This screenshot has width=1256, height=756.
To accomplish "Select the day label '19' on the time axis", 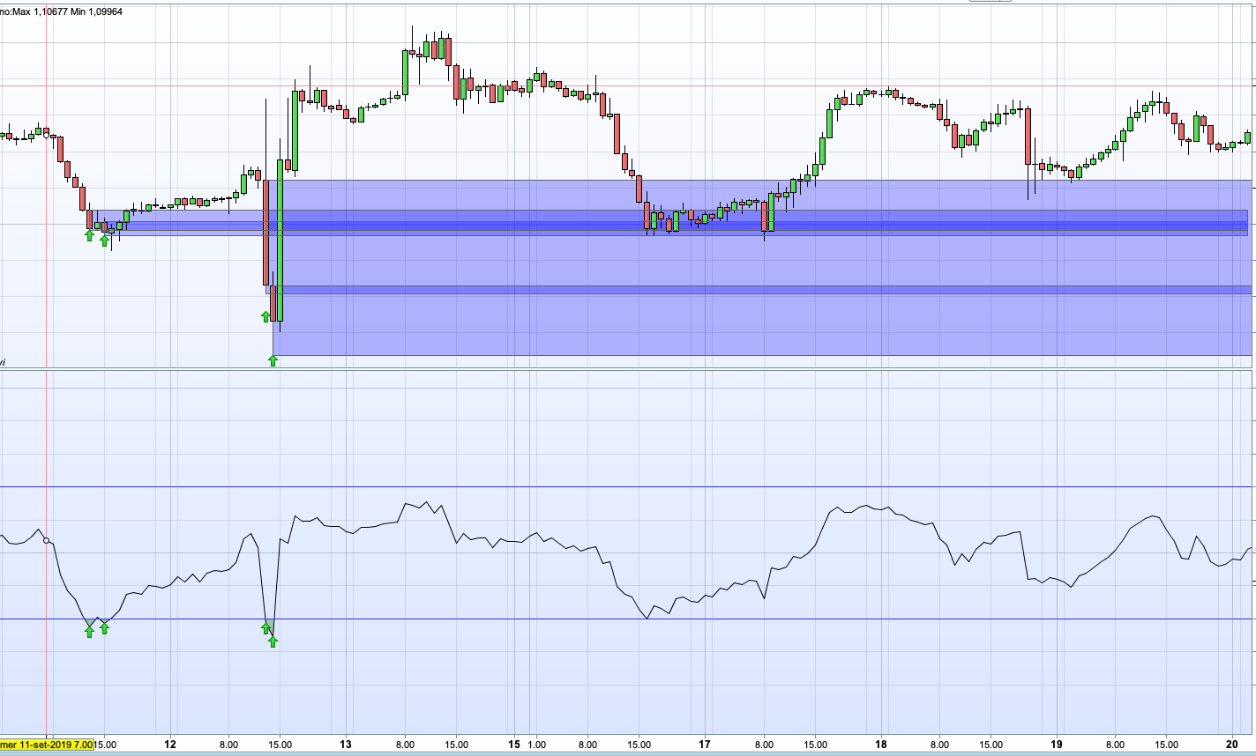I will 1058,744.
